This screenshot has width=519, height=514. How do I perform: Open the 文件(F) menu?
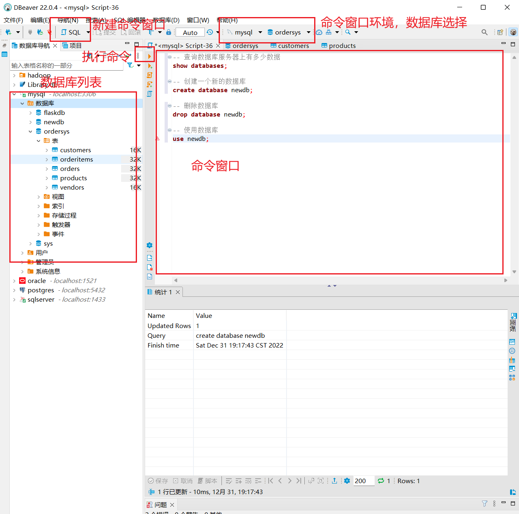click(13, 20)
